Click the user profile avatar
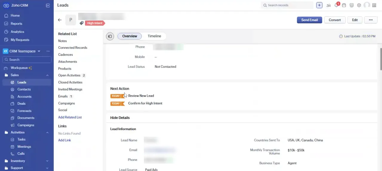The height and width of the screenshot is (171, 382). point(367,5)
